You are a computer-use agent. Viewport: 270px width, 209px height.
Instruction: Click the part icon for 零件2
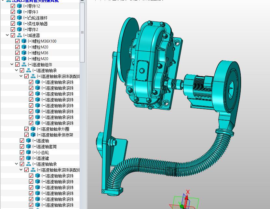point(19,29)
